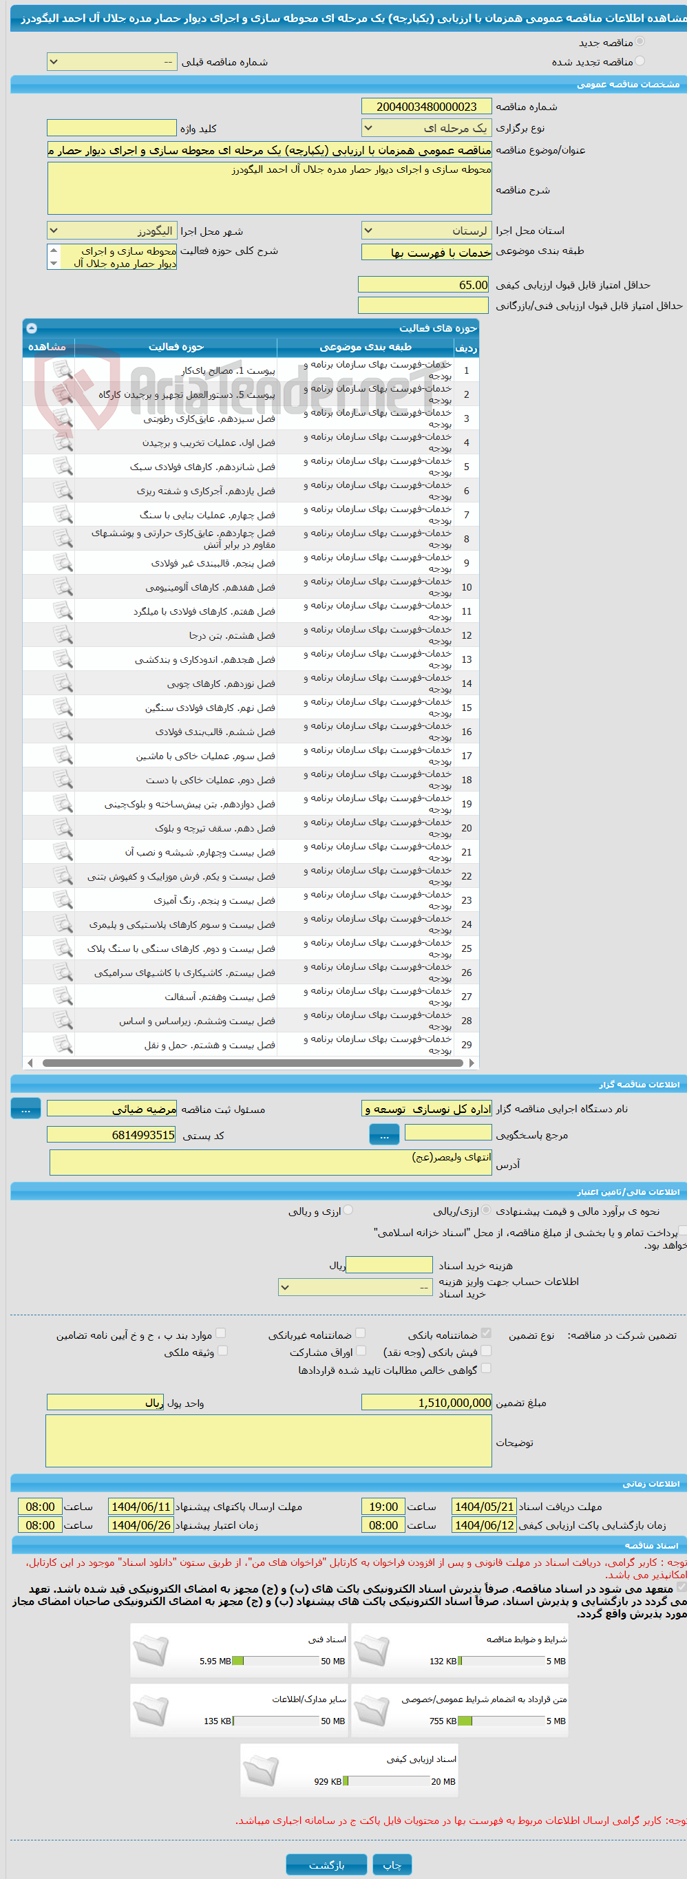Open the سایر مدارک/اطلاعات folder icon
687x1879 pixels.
151,1709
